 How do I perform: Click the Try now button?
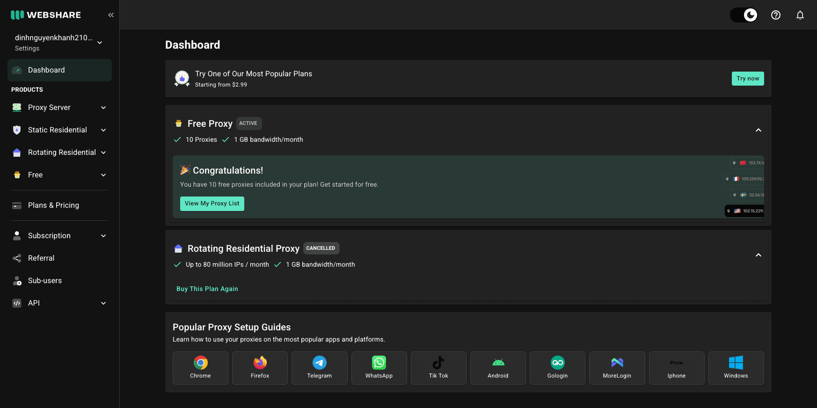click(748, 79)
